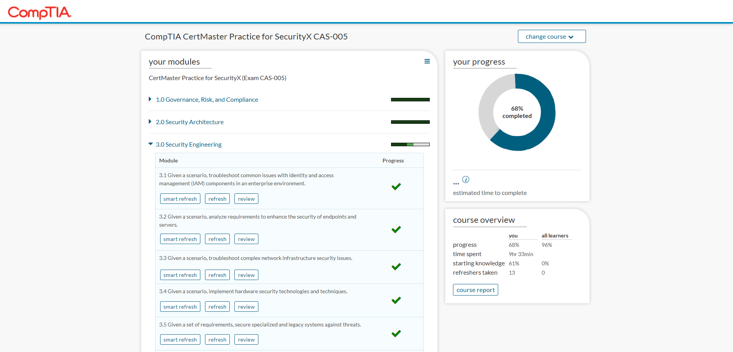
Task: Click the 2.0 Security Architecture progress bar
Action: tap(410, 122)
